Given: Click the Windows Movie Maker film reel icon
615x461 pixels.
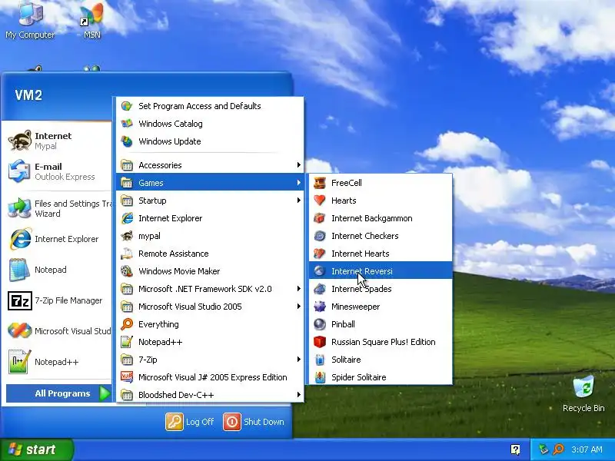Looking at the screenshot, I should click(x=127, y=271).
